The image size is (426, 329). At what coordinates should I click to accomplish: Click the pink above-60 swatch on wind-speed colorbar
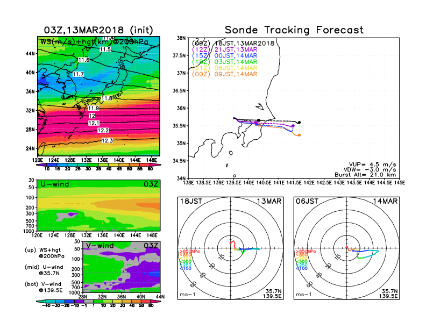pos(155,165)
